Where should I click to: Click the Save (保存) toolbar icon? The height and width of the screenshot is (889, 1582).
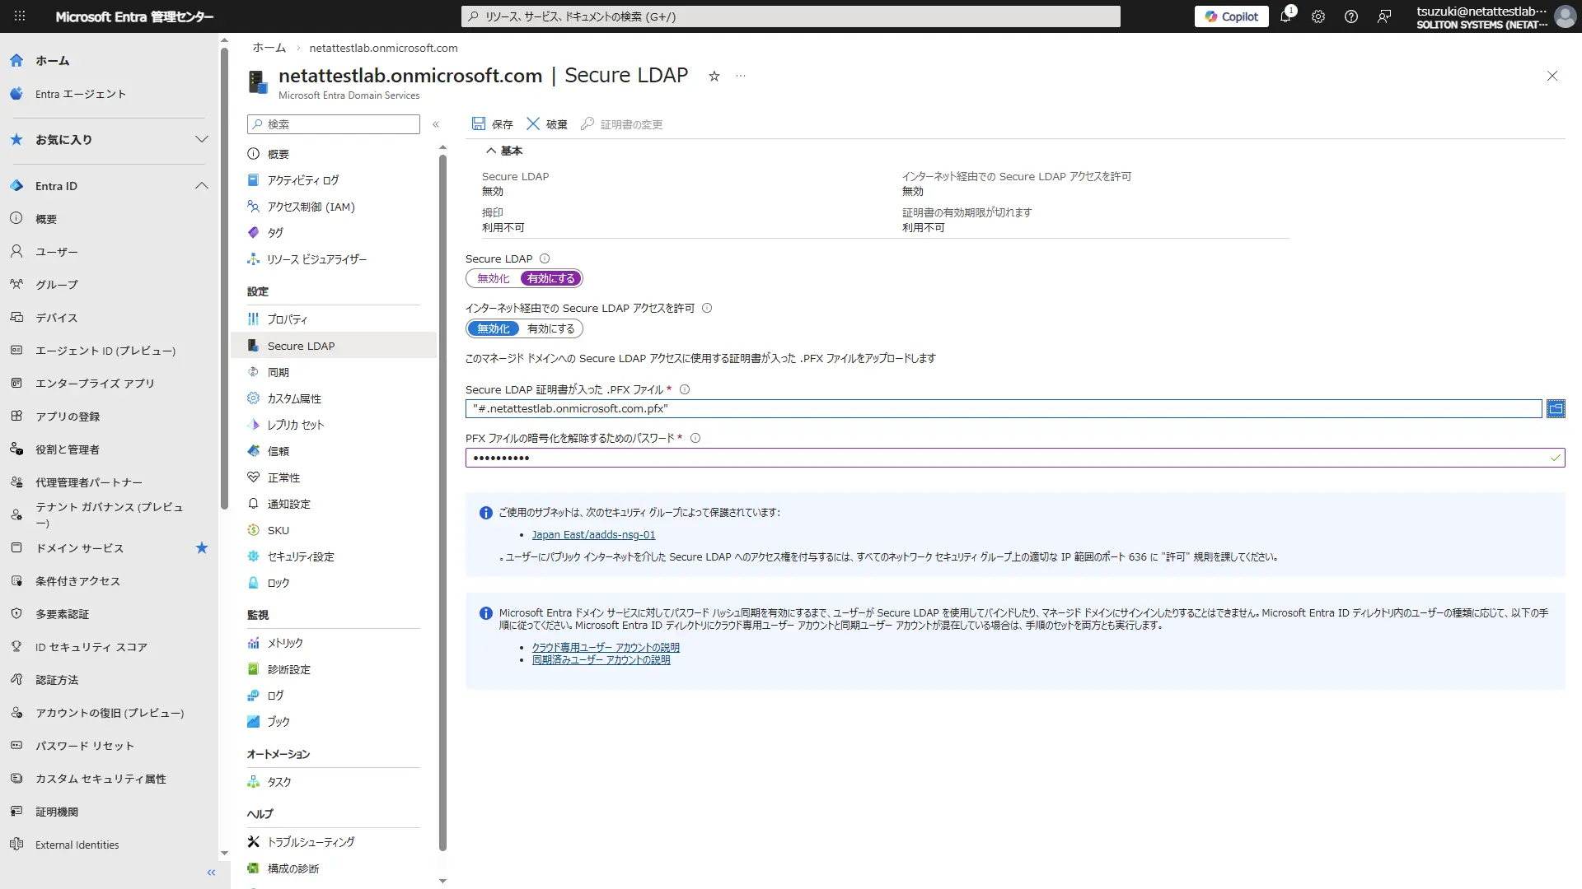pyautogui.click(x=479, y=123)
